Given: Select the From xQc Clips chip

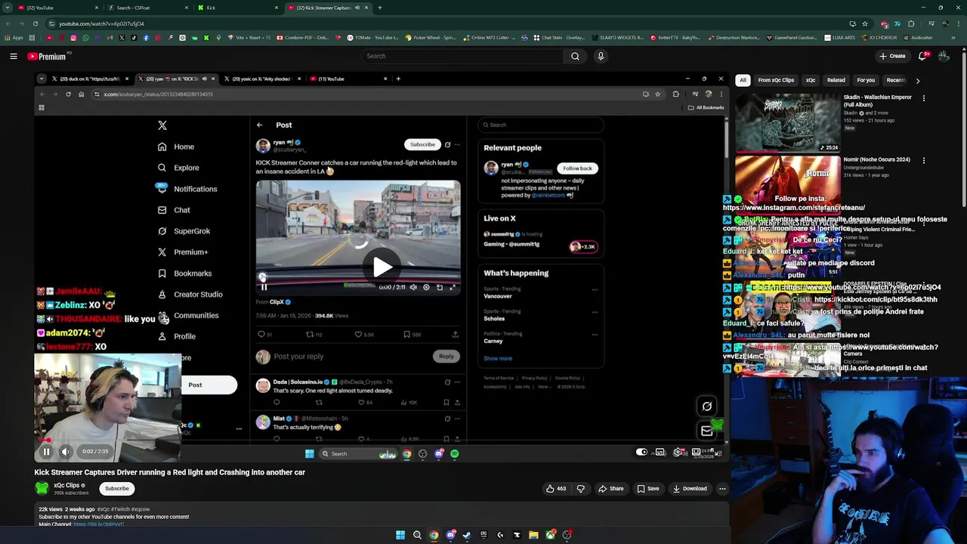Looking at the screenshot, I should [776, 80].
